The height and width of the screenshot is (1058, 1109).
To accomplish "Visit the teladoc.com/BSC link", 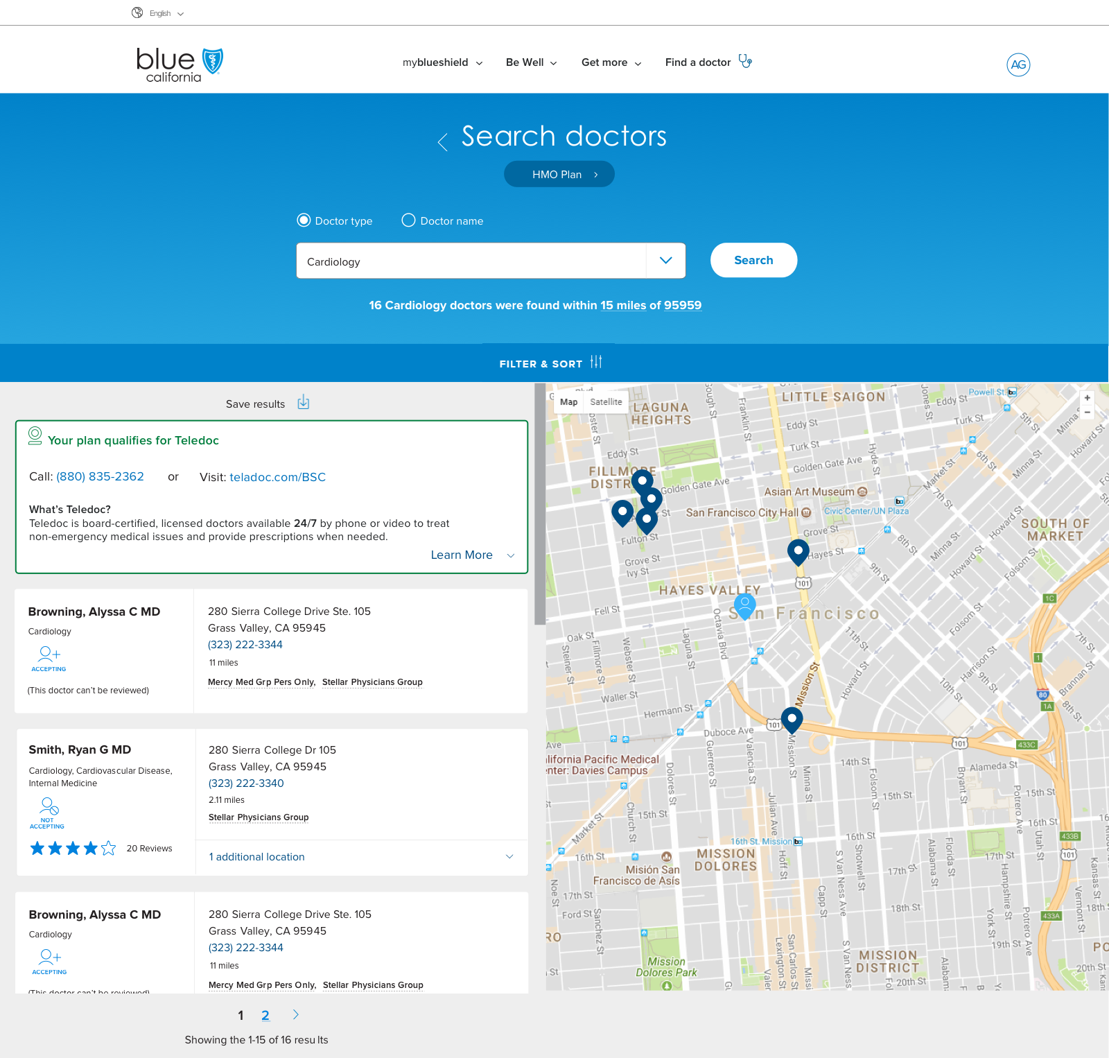I will 277,477.
